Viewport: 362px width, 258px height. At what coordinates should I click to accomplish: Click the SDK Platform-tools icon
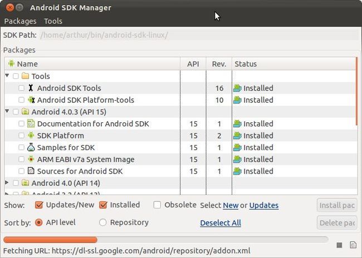click(x=31, y=100)
